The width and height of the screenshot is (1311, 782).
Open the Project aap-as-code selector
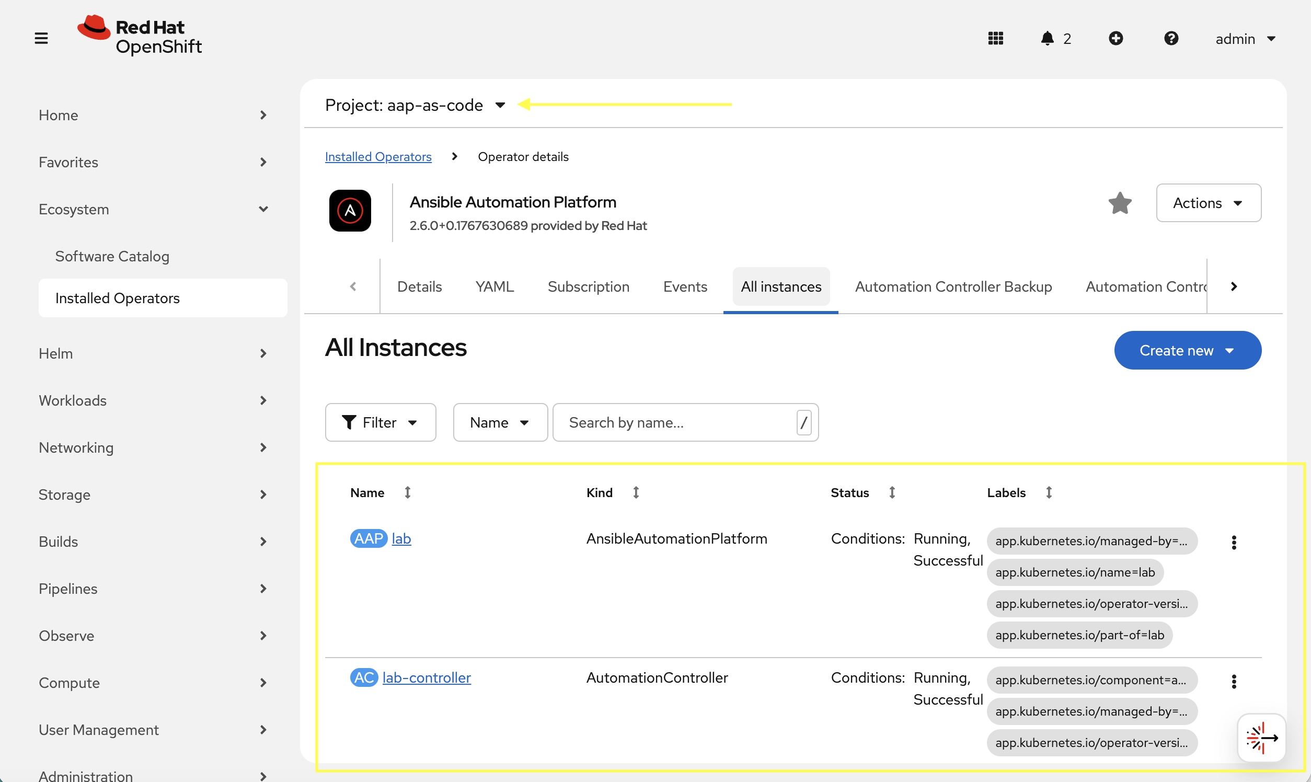[x=416, y=105]
